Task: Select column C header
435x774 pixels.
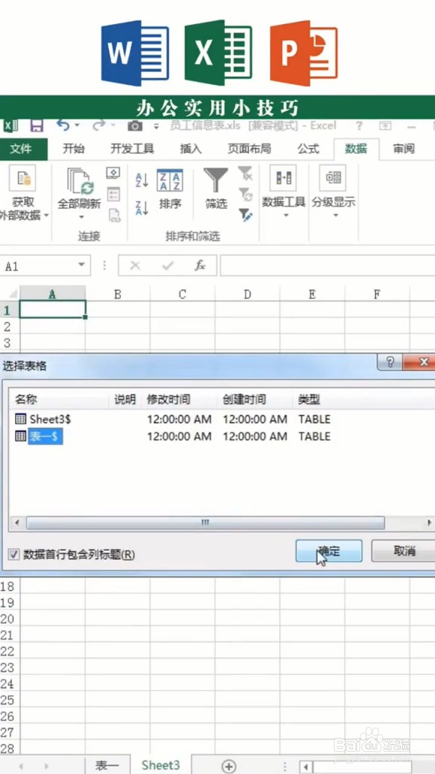Action: tap(182, 294)
